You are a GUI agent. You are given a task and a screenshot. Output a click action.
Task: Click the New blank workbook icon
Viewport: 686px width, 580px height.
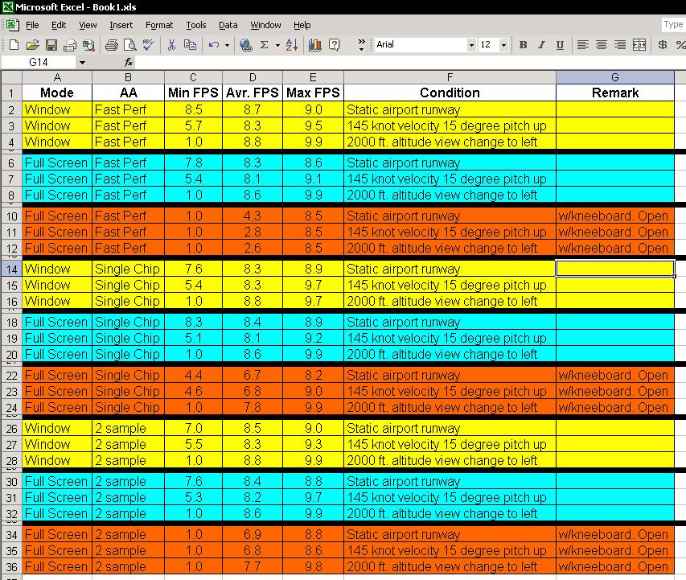point(14,45)
